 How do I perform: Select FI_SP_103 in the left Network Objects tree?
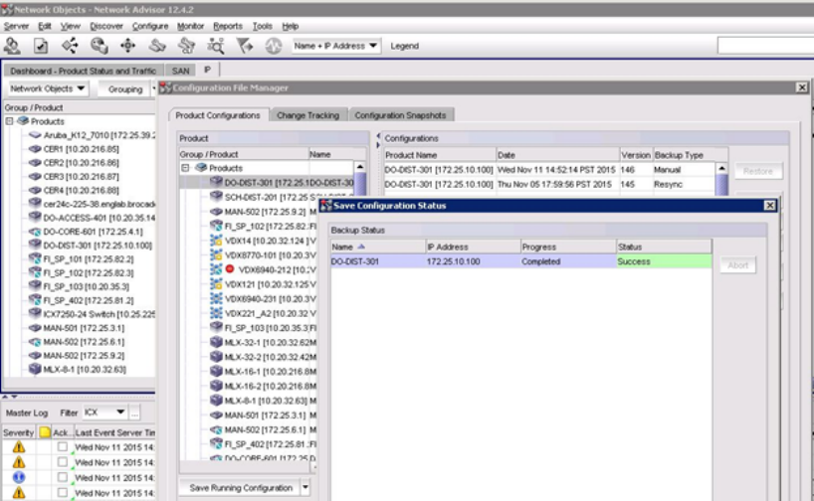point(86,286)
